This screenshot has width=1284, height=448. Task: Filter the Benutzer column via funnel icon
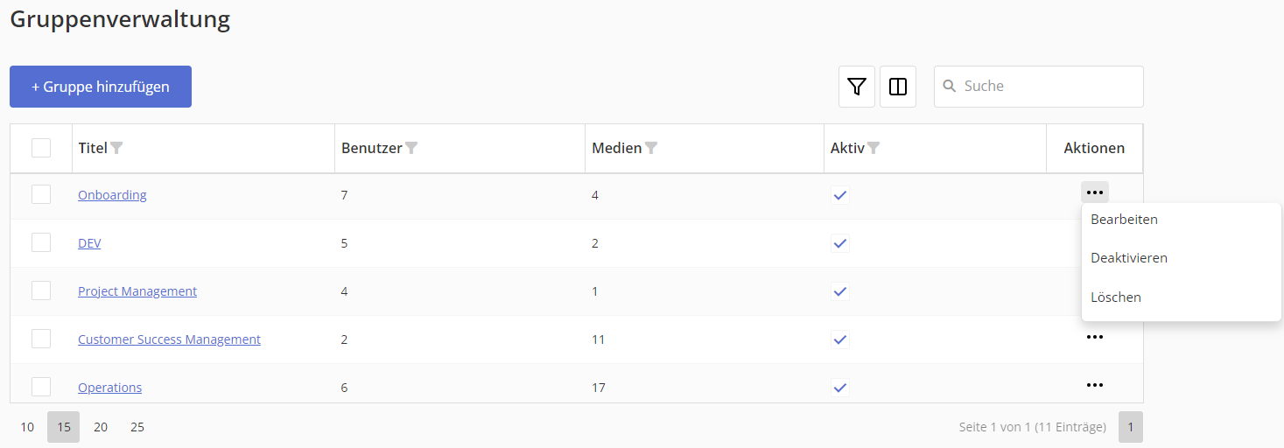pyautogui.click(x=411, y=149)
